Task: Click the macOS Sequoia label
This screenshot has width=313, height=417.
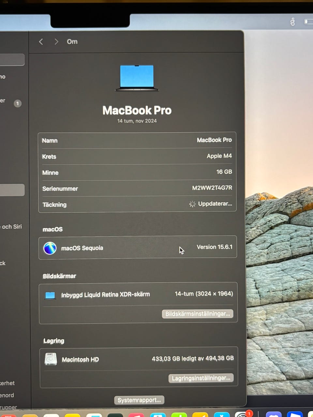Action: pos(82,248)
